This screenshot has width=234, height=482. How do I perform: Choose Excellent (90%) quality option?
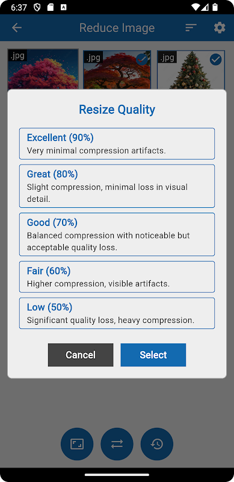coord(117,144)
